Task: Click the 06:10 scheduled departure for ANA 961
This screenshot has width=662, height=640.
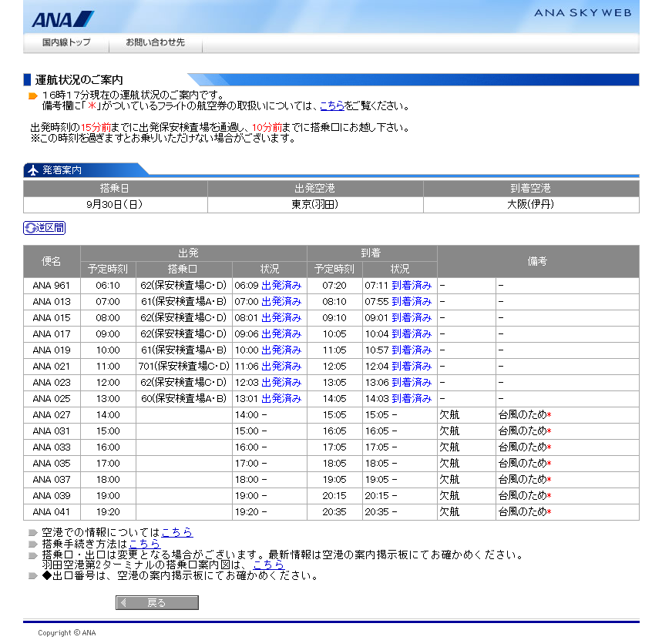Action: 108,286
